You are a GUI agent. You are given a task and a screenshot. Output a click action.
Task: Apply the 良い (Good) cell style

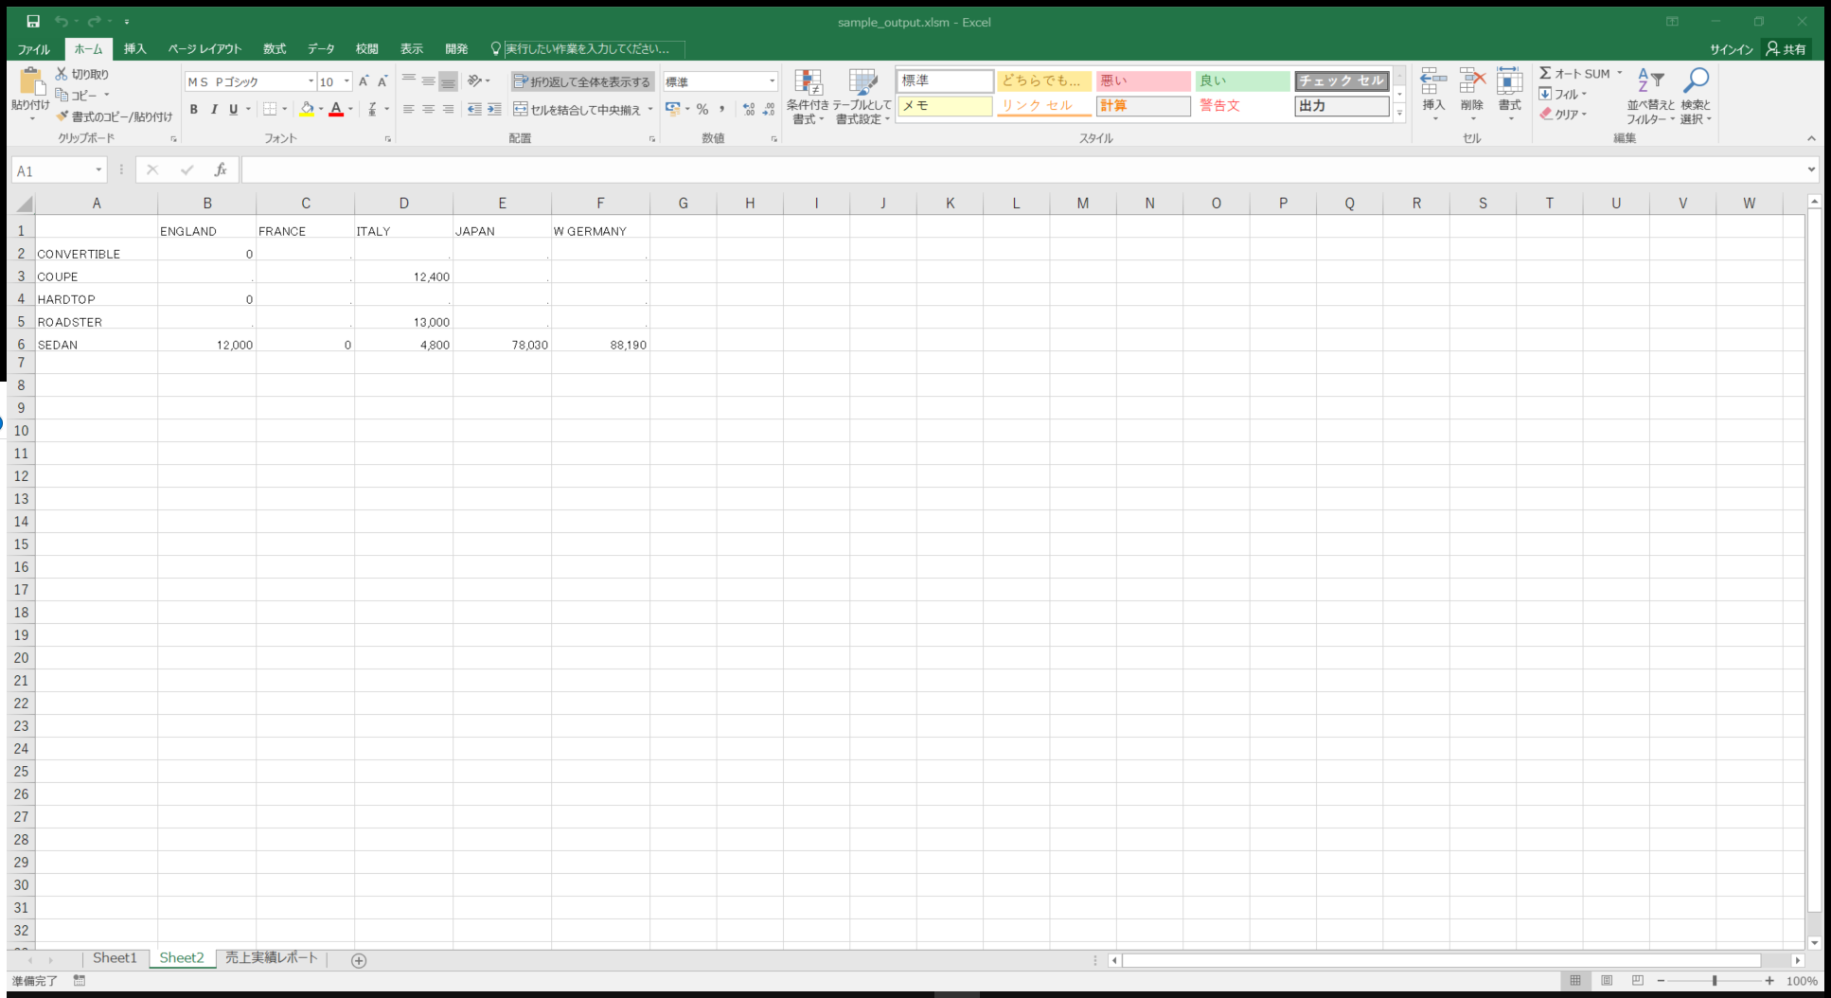pyautogui.click(x=1242, y=80)
